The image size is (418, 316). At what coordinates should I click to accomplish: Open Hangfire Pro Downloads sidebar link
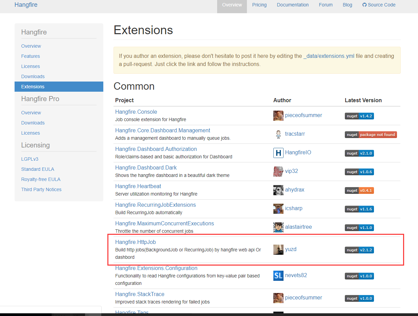(33, 123)
